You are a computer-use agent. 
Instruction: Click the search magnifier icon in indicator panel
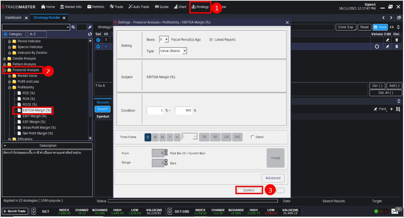tap(73, 27)
